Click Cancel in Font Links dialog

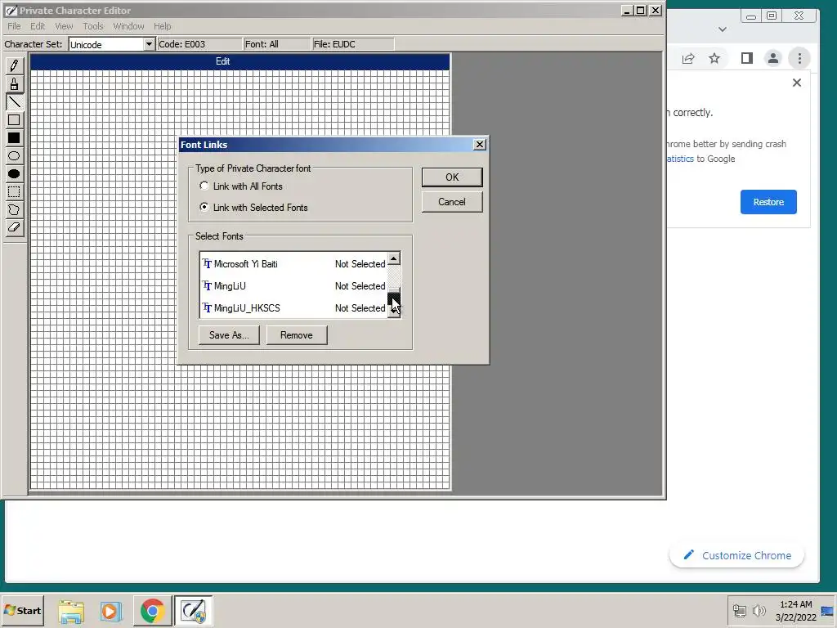[452, 202]
